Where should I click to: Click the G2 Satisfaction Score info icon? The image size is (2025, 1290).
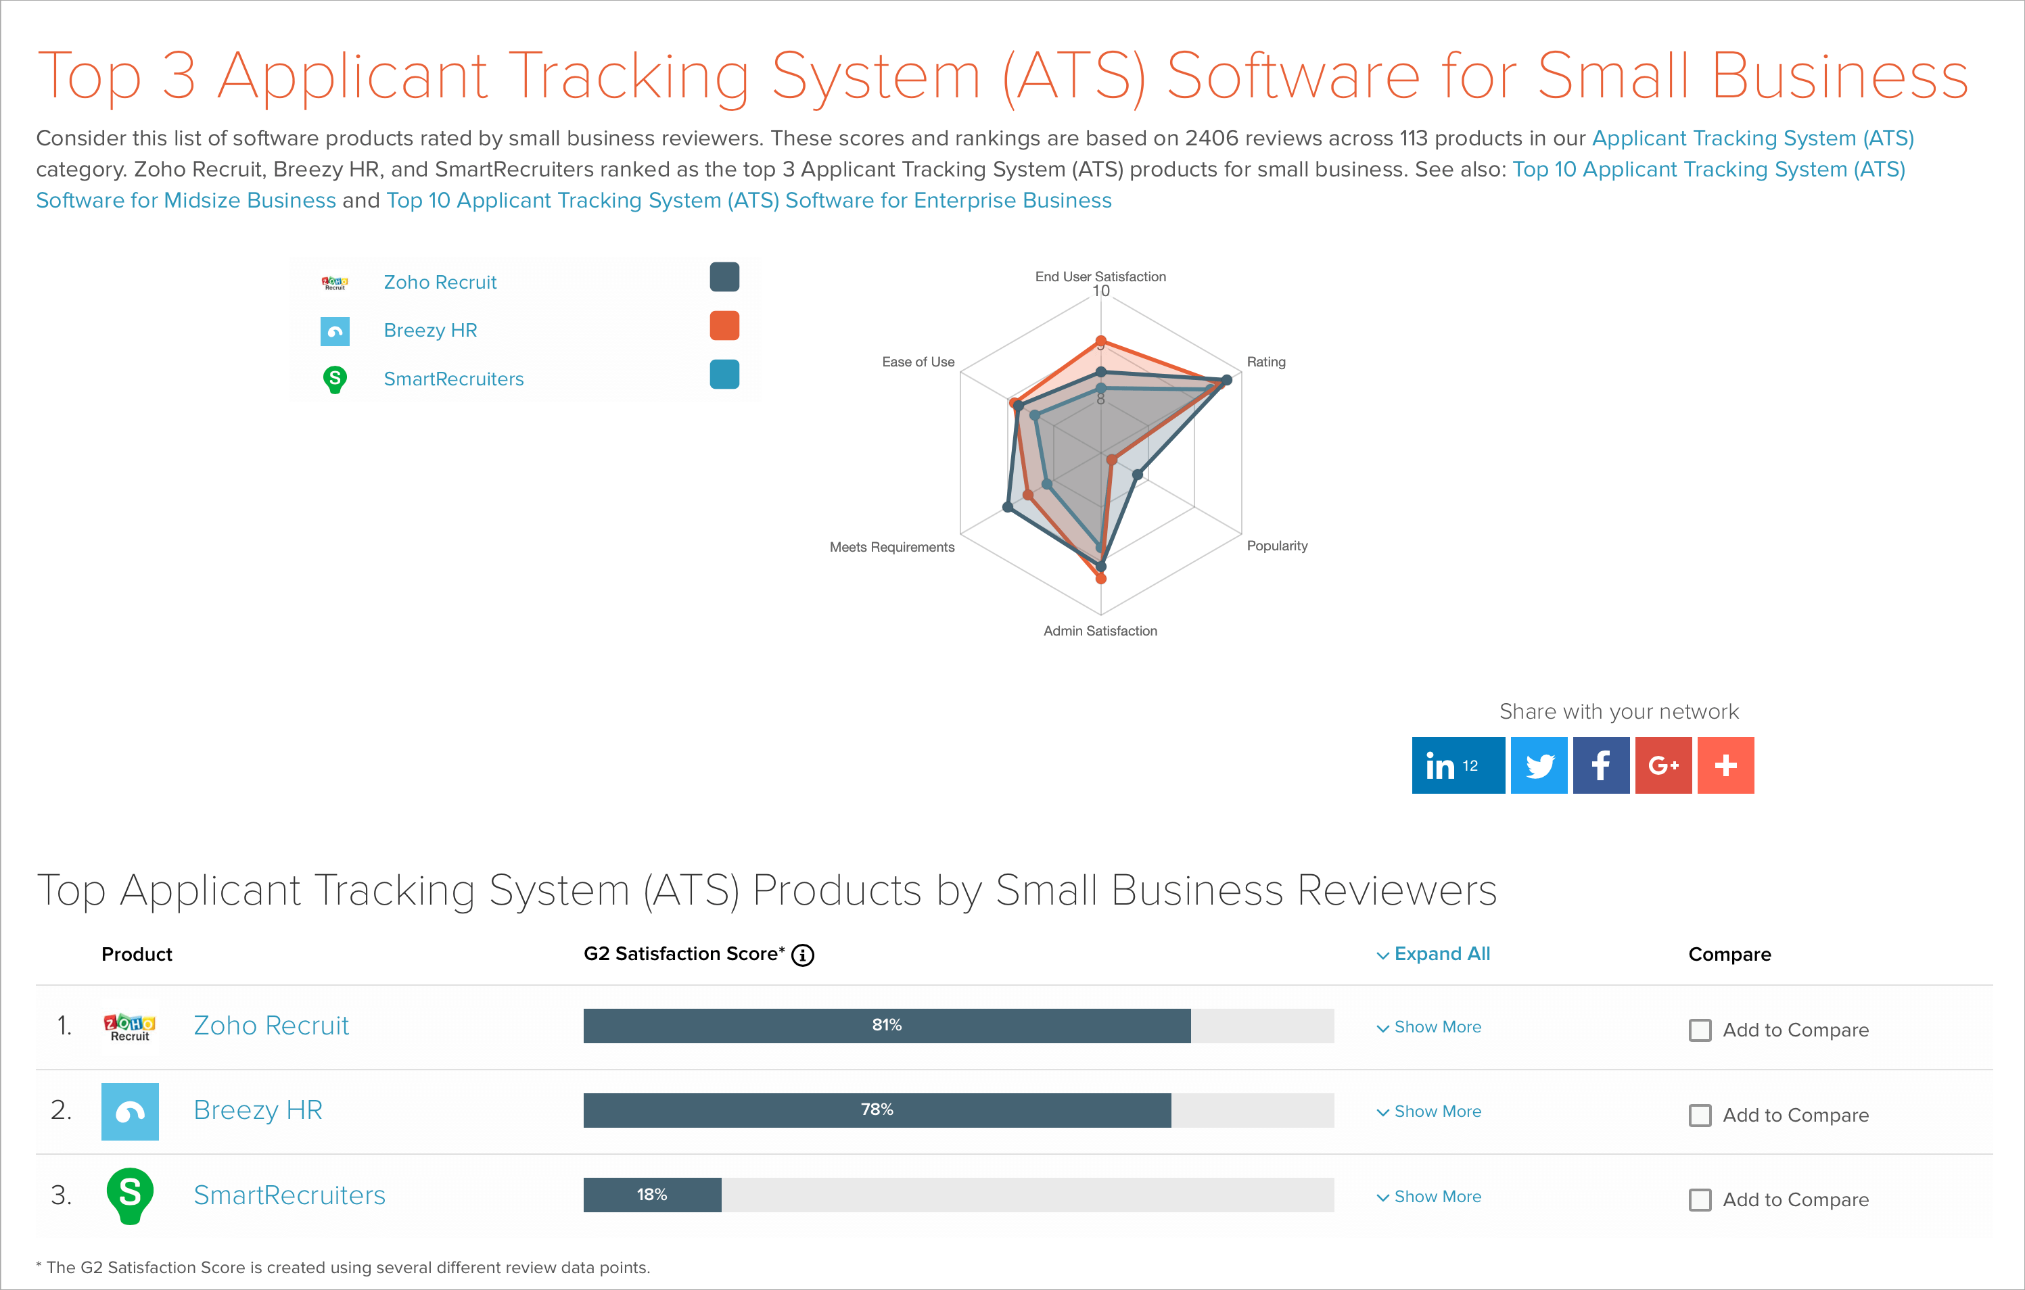coord(803,955)
